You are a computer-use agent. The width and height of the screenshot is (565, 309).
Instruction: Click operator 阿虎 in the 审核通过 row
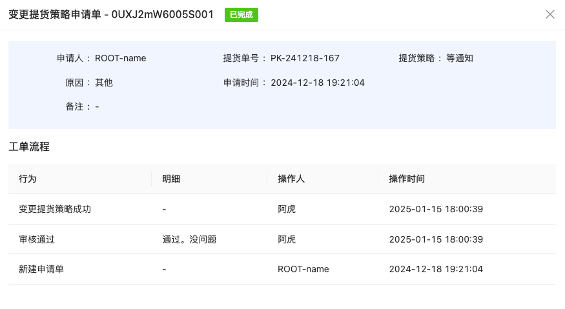point(287,239)
